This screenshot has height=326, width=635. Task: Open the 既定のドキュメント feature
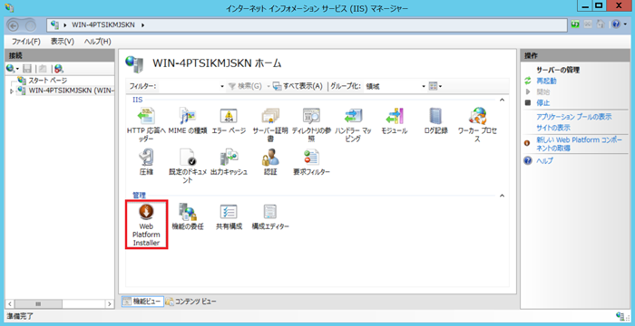(188, 166)
